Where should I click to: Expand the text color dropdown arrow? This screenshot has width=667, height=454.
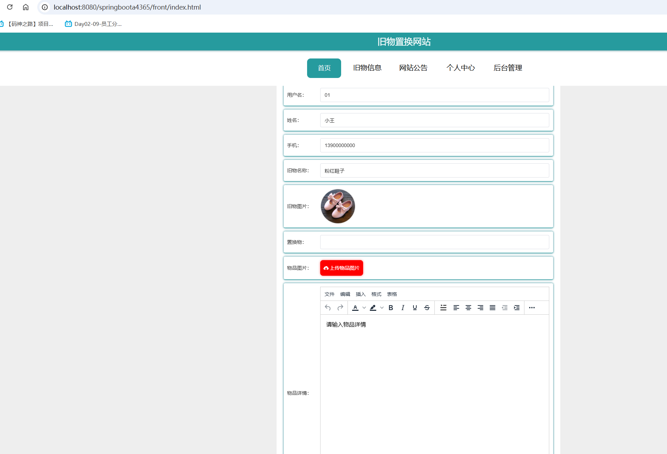tap(364, 308)
